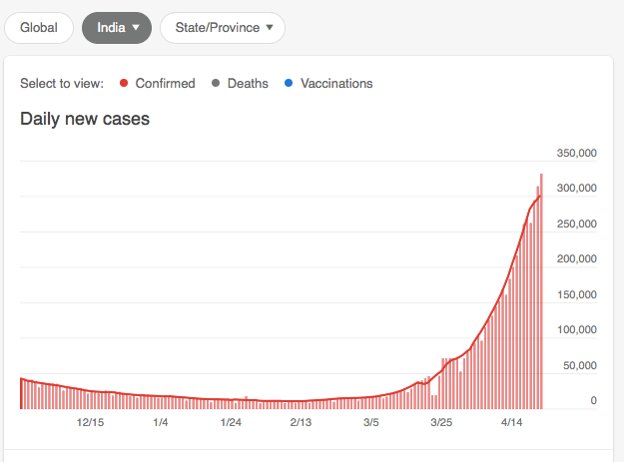The width and height of the screenshot is (624, 462).
Task: Click the 3/25 date axis label
Action: click(x=441, y=423)
